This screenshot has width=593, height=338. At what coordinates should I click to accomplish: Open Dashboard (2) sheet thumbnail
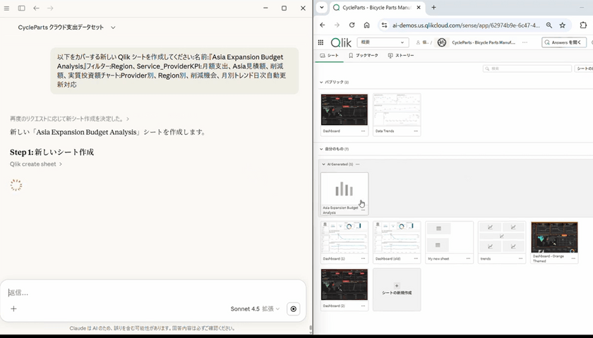click(x=345, y=284)
